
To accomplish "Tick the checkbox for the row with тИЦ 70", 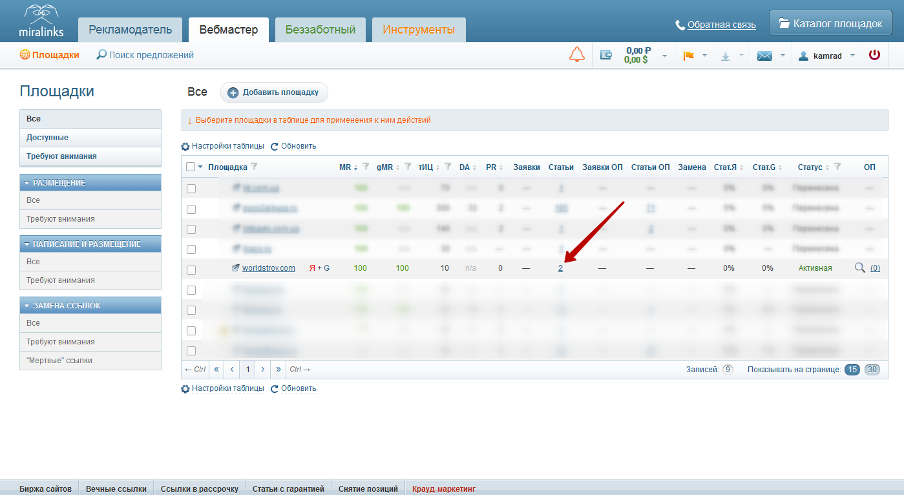I will (x=191, y=189).
